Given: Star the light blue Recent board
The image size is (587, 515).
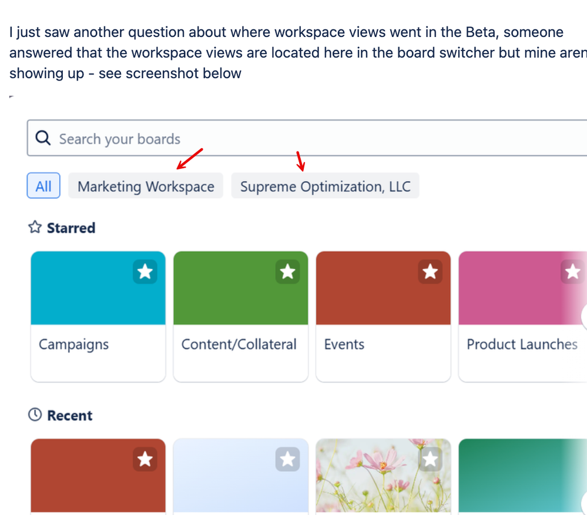Looking at the screenshot, I should pos(287,459).
